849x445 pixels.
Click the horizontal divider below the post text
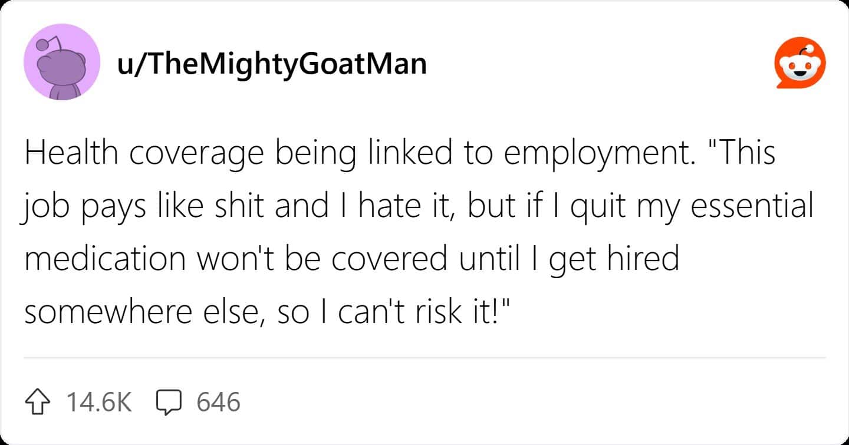424,358
